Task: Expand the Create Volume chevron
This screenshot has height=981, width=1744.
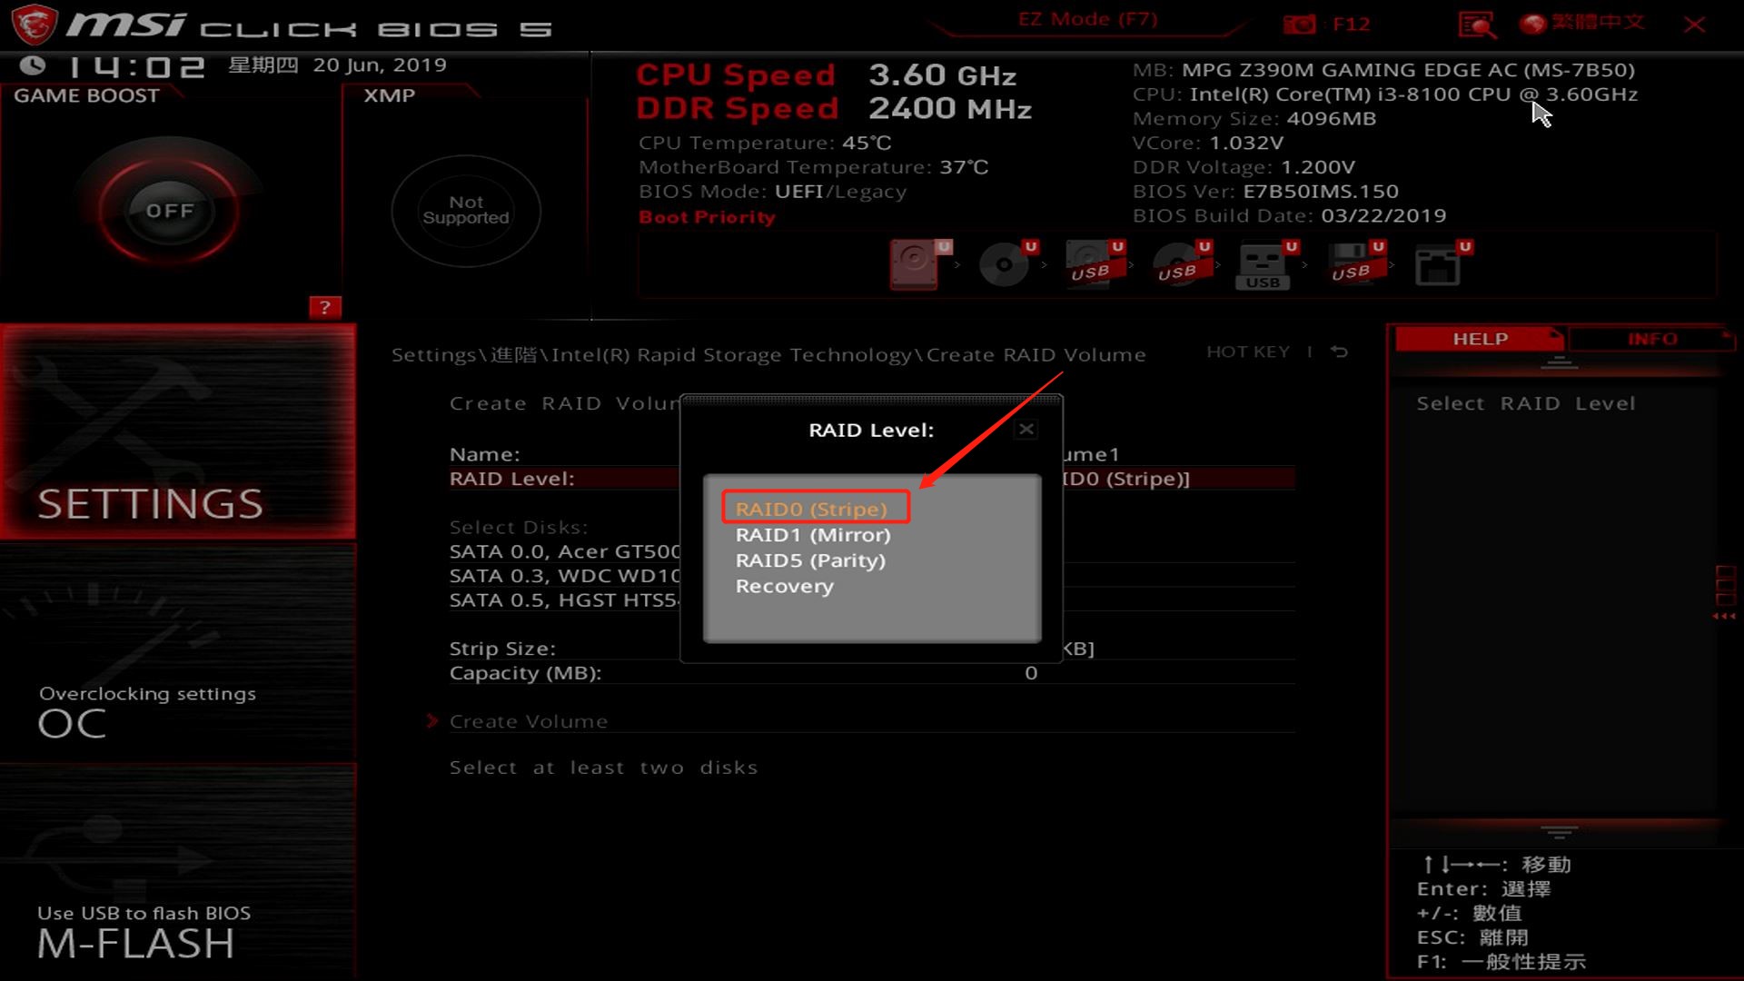Action: [433, 720]
